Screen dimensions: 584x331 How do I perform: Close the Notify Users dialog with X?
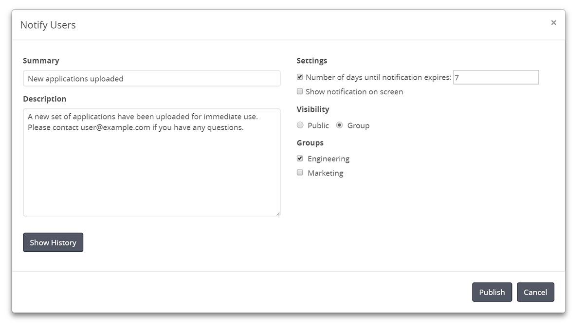tap(553, 23)
